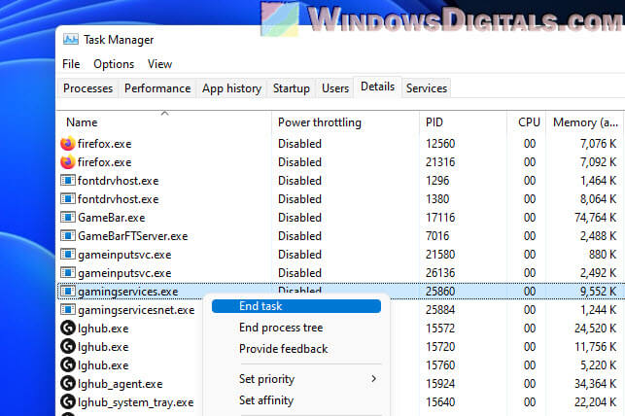Switch to the Users tab
The height and width of the screenshot is (416, 625).
coord(335,88)
